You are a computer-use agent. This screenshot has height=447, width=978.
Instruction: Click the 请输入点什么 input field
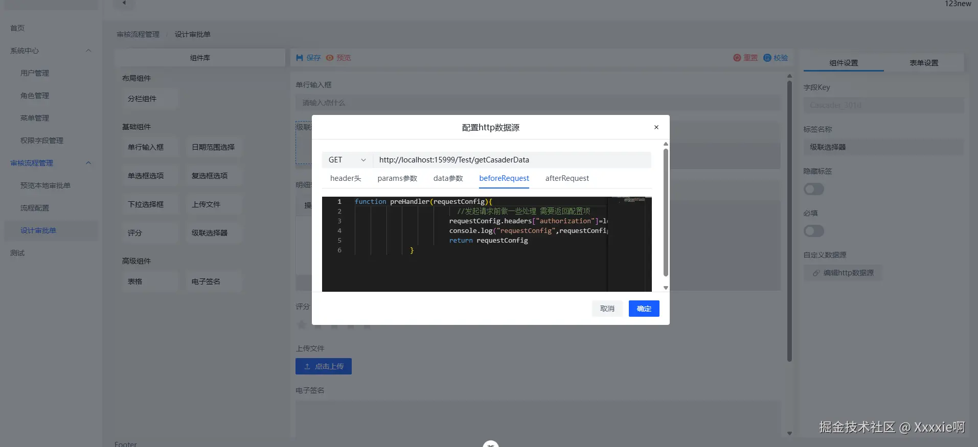[x=538, y=103]
